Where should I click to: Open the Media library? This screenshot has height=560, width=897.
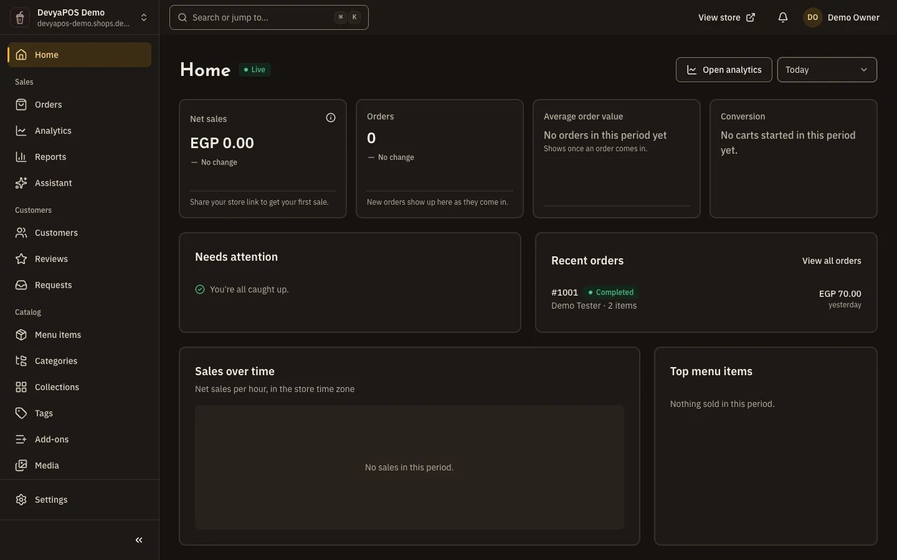coord(79,465)
